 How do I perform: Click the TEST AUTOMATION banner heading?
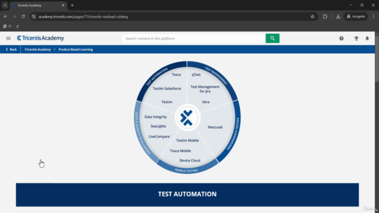click(x=187, y=194)
